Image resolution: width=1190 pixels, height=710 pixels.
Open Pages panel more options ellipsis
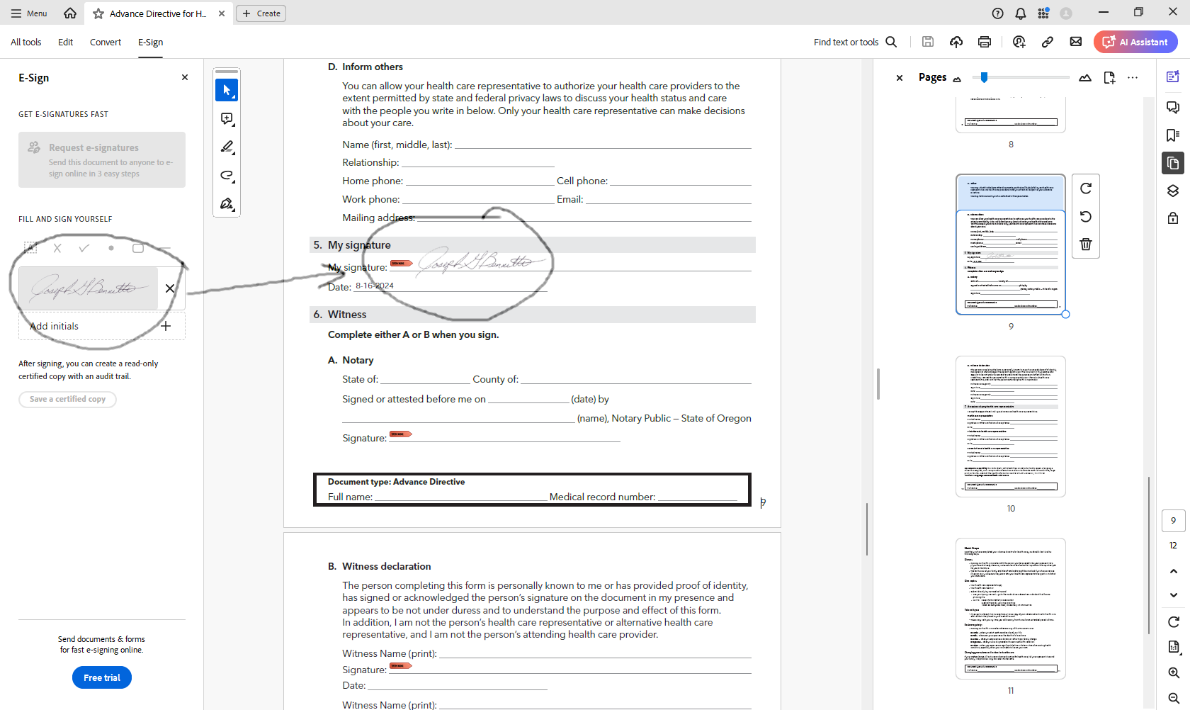click(x=1133, y=77)
